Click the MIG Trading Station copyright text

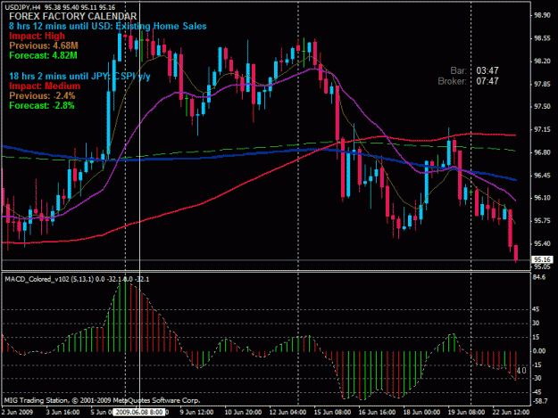click(102, 400)
